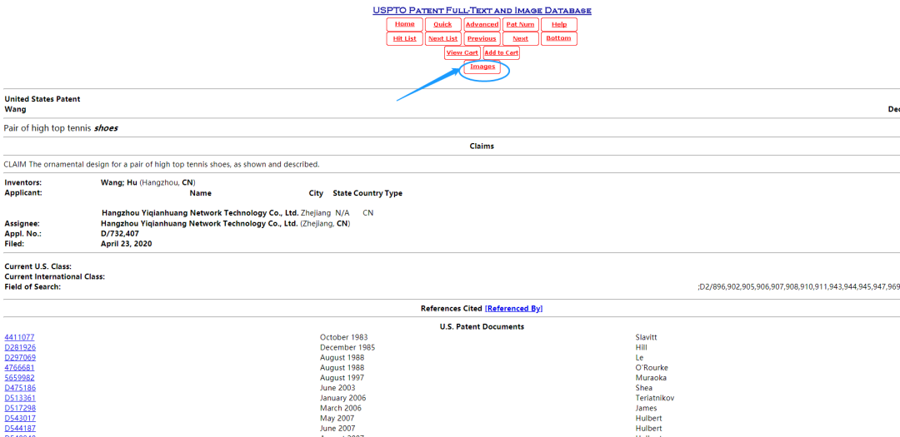Open cited patent D297069
Image resolution: width=900 pixels, height=437 pixels.
pos(20,358)
